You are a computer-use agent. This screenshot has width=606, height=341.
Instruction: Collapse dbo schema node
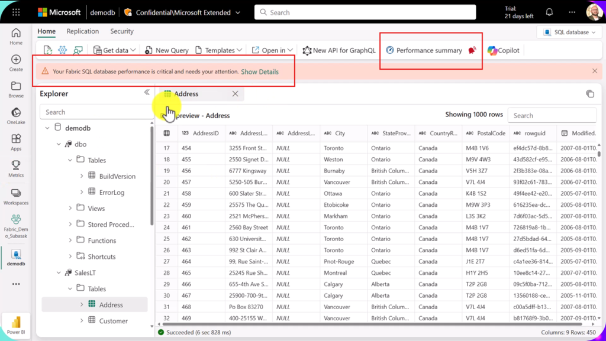coord(59,144)
